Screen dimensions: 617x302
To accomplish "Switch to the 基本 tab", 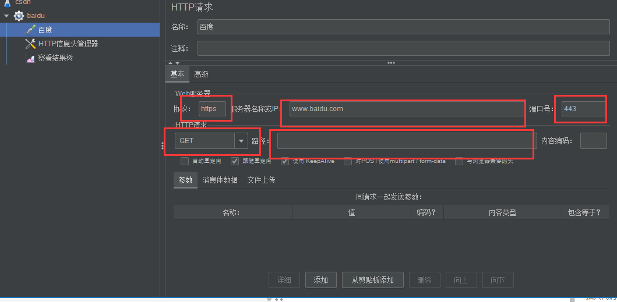I will 177,74.
